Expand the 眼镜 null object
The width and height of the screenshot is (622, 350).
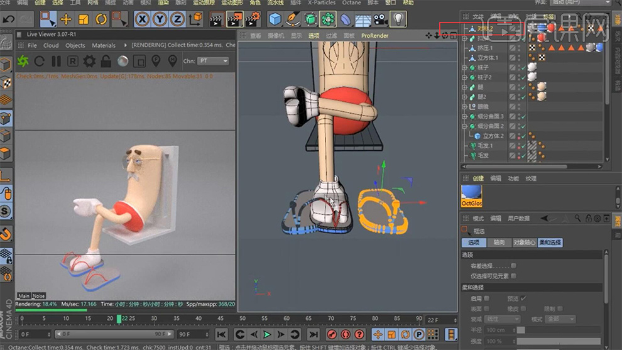(x=464, y=107)
